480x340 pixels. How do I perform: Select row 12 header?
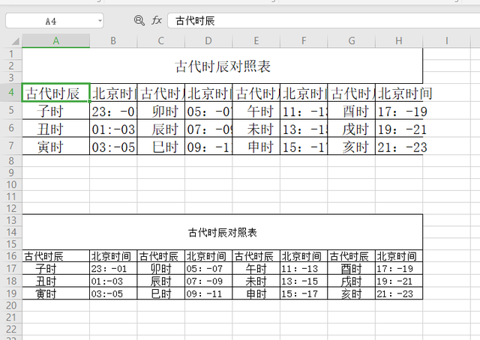[11, 208]
